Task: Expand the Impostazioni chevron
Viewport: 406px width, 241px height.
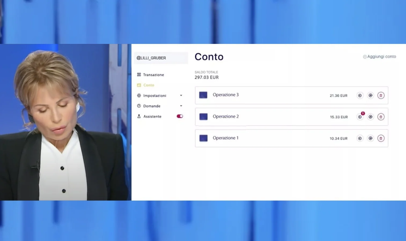Action: click(x=181, y=95)
